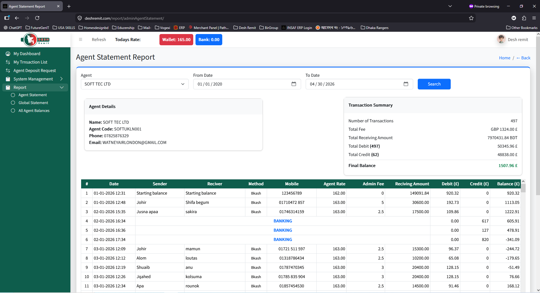This screenshot has width=540, height=293.
Task: Open a new browser tab
Action: [x=69, y=6]
